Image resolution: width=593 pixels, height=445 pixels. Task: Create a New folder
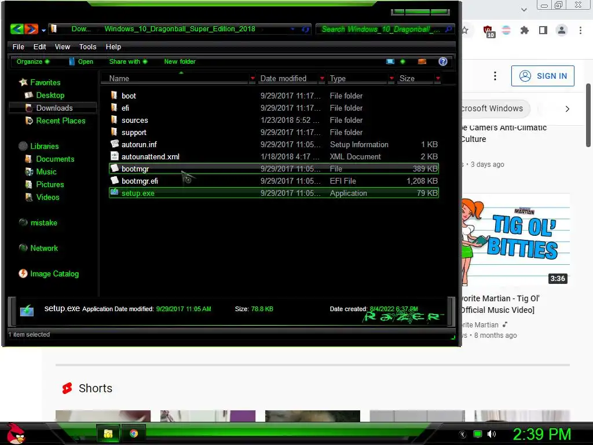tap(180, 61)
